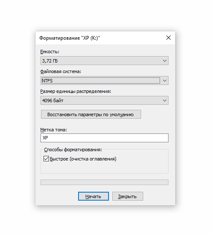Click the Емкость: label
The width and height of the screenshot is (212, 234).
click(50, 52)
